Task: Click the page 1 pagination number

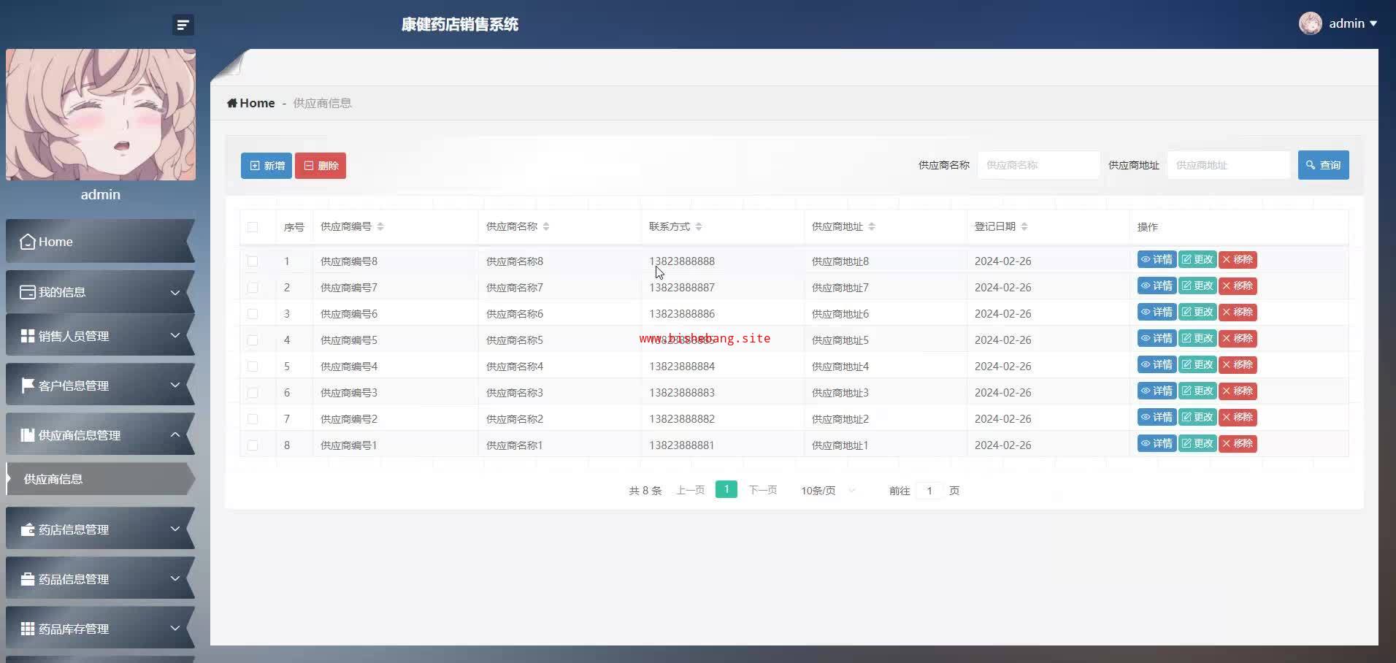Action: [x=726, y=490]
